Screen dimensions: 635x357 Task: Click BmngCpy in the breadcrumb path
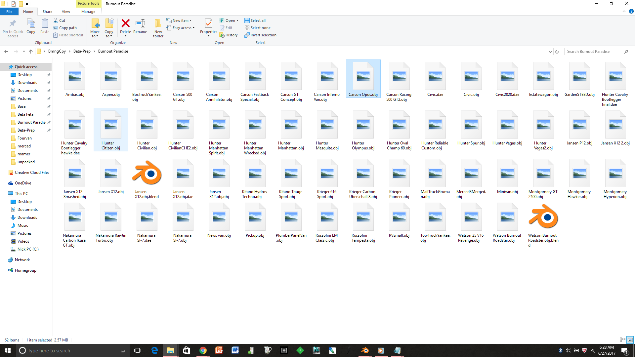coord(57,51)
